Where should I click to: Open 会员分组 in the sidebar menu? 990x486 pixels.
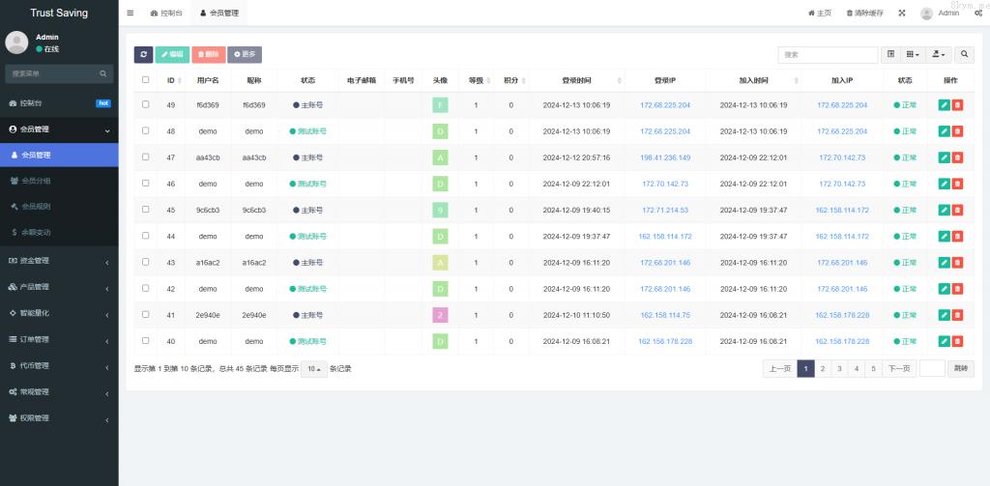pos(37,181)
